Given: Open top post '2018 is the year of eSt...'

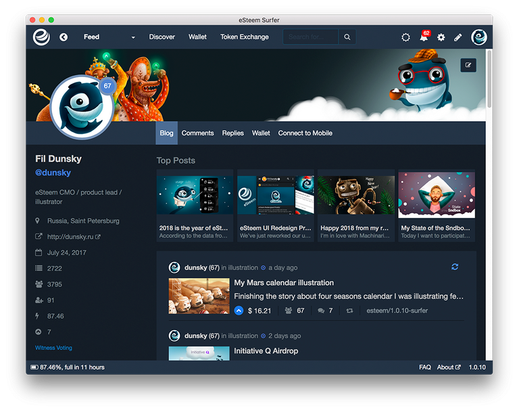Looking at the screenshot, I should click(195, 206).
